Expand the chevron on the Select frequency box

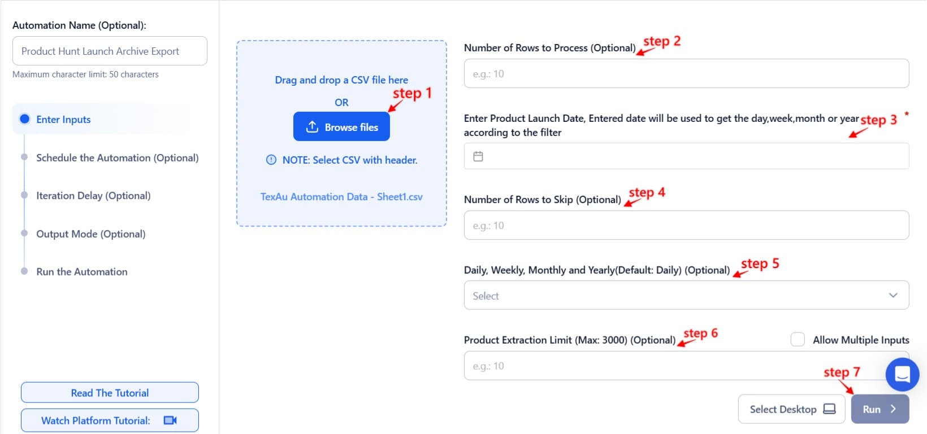pyautogui.click(x=893, y=295)
